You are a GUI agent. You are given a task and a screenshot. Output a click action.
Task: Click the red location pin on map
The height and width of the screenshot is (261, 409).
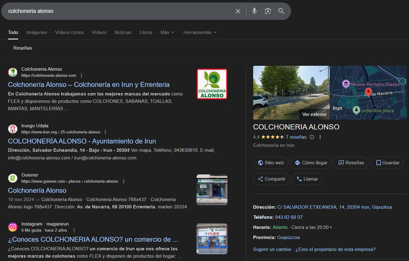coord(368,92)
